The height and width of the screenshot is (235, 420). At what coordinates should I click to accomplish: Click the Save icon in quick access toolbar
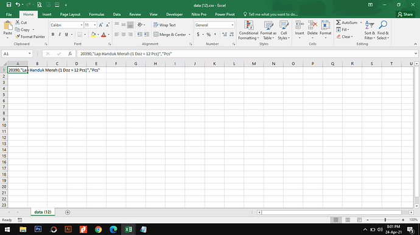coord(9,5)
